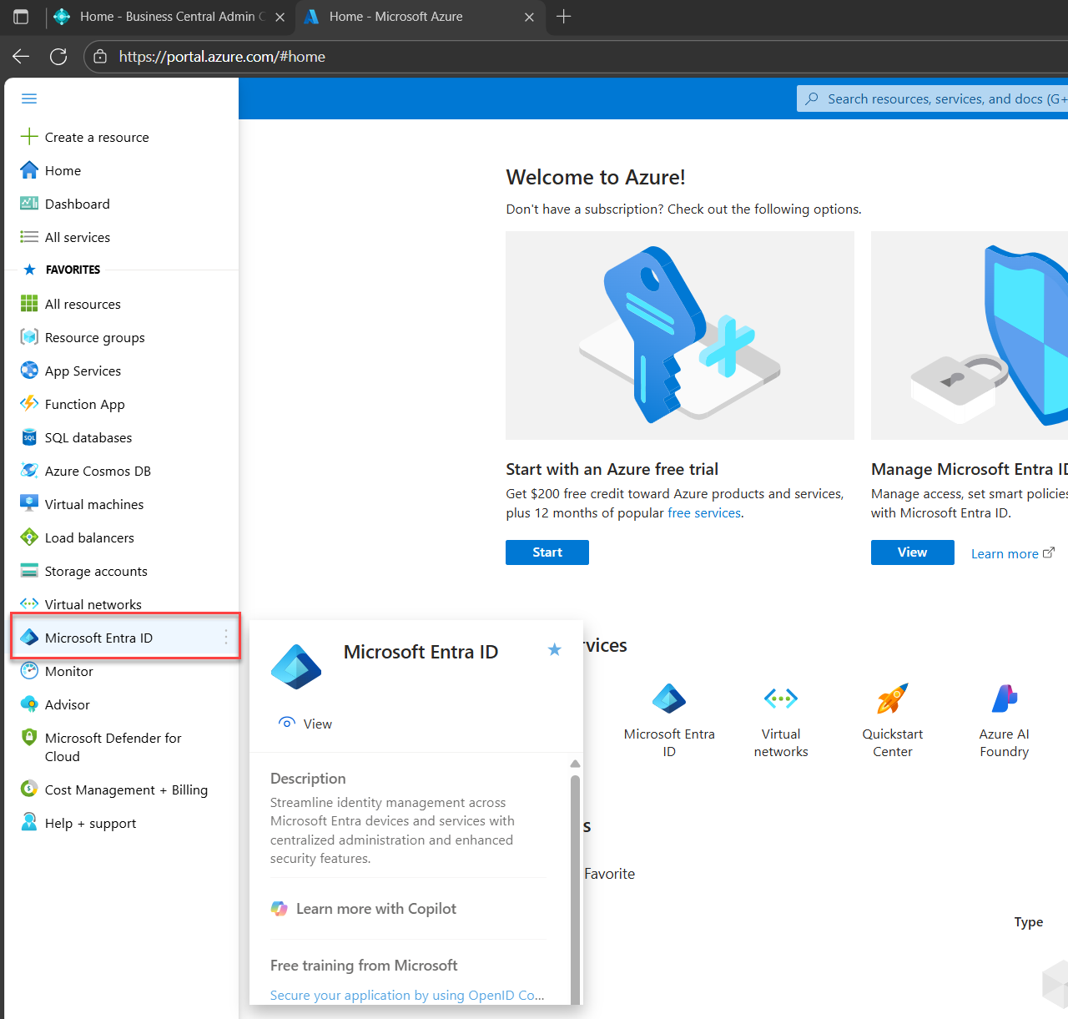This screenshot has width=1068, height=1019.
Task: Select Monitor in the favorites list
Action: tap(69, 671)
